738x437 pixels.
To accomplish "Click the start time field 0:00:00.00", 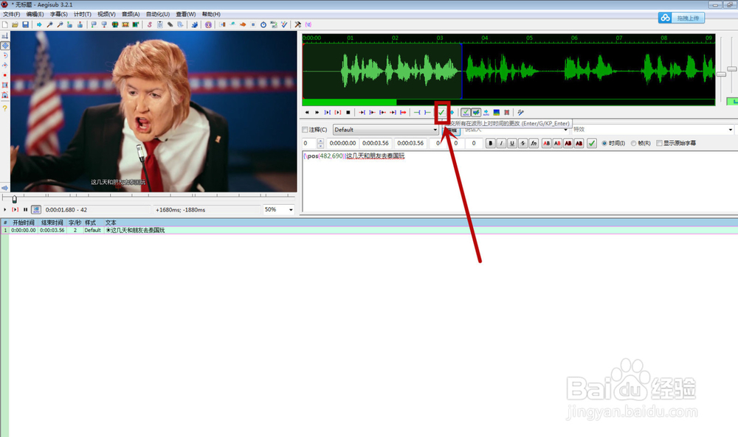I will pos(342,143).
